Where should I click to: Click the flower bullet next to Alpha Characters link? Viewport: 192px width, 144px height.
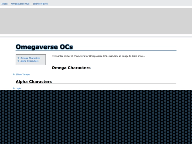[x=18, y=61]
